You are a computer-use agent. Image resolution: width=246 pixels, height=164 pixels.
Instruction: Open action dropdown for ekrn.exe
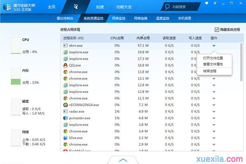(214, 46)
